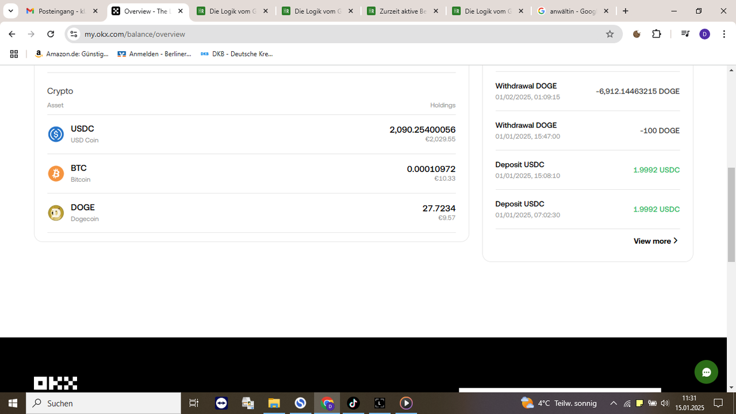Click the page vertical scrollbar thumb
The width and height of the screenshot is (736, 414).
pyautogui.click(x=731, y=214)
